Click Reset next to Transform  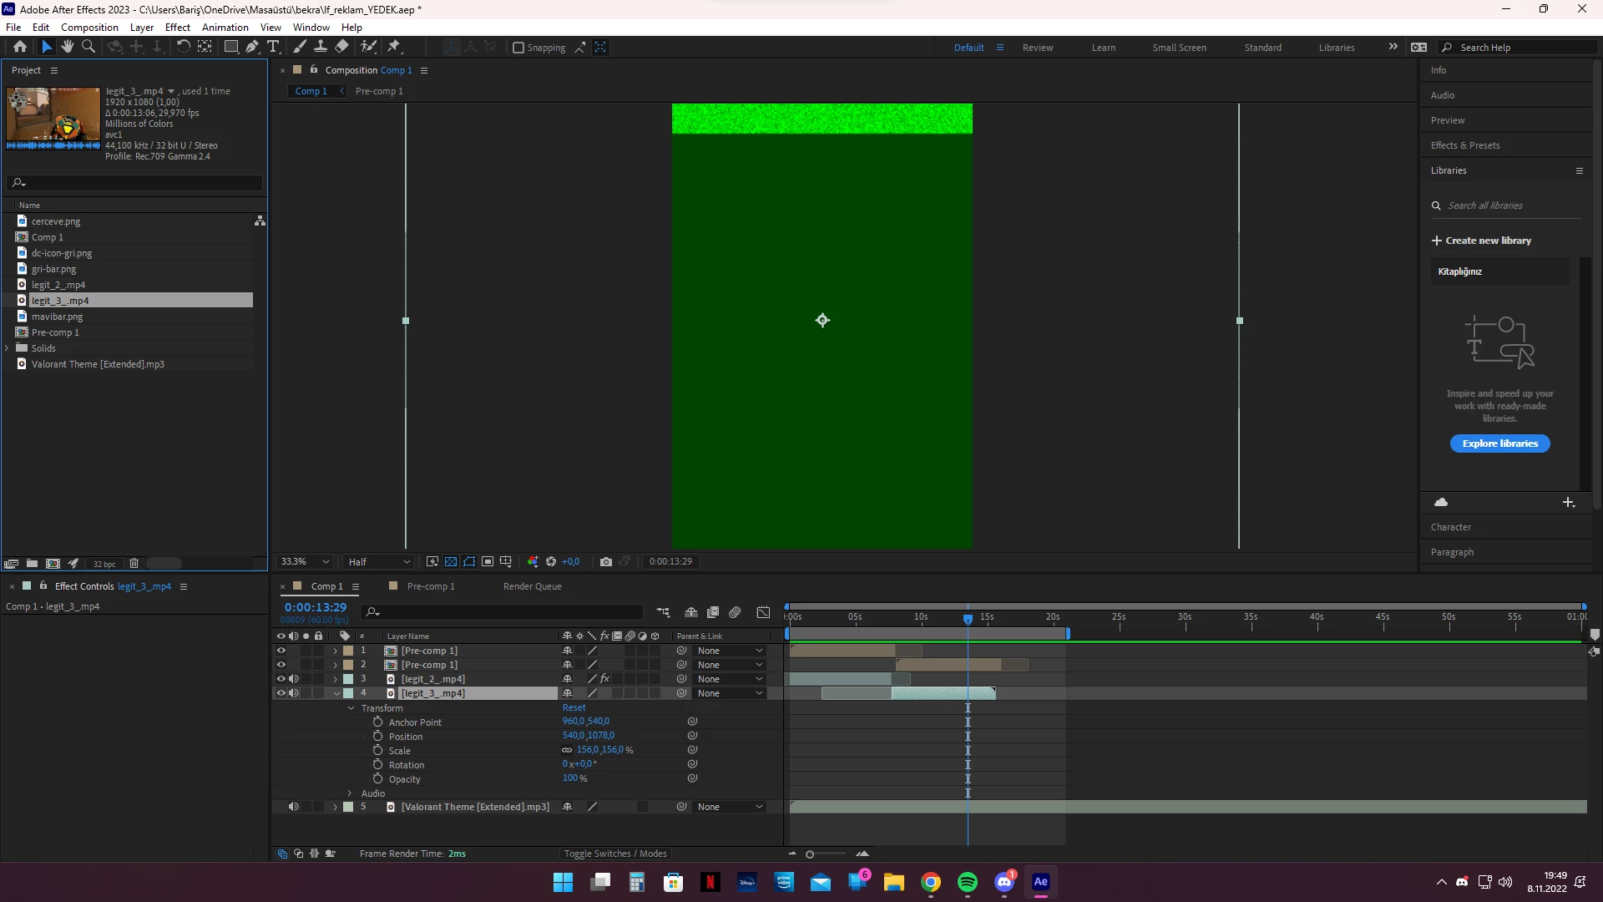tap(574, 707)
